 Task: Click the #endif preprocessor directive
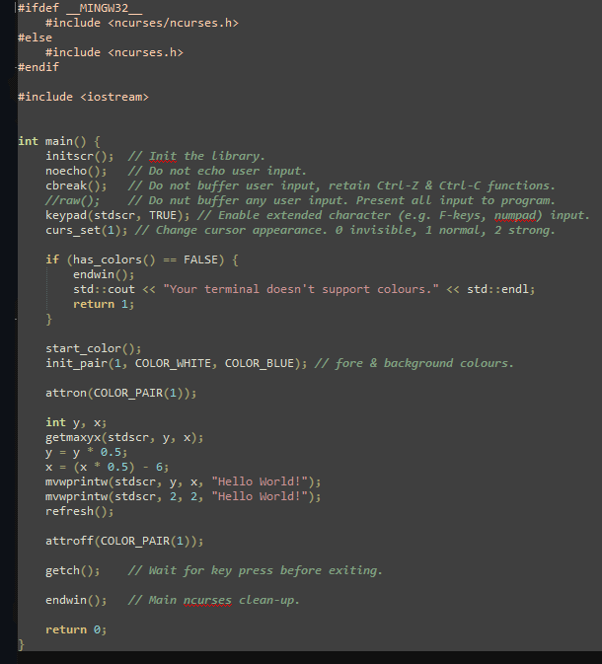point(38,67)
